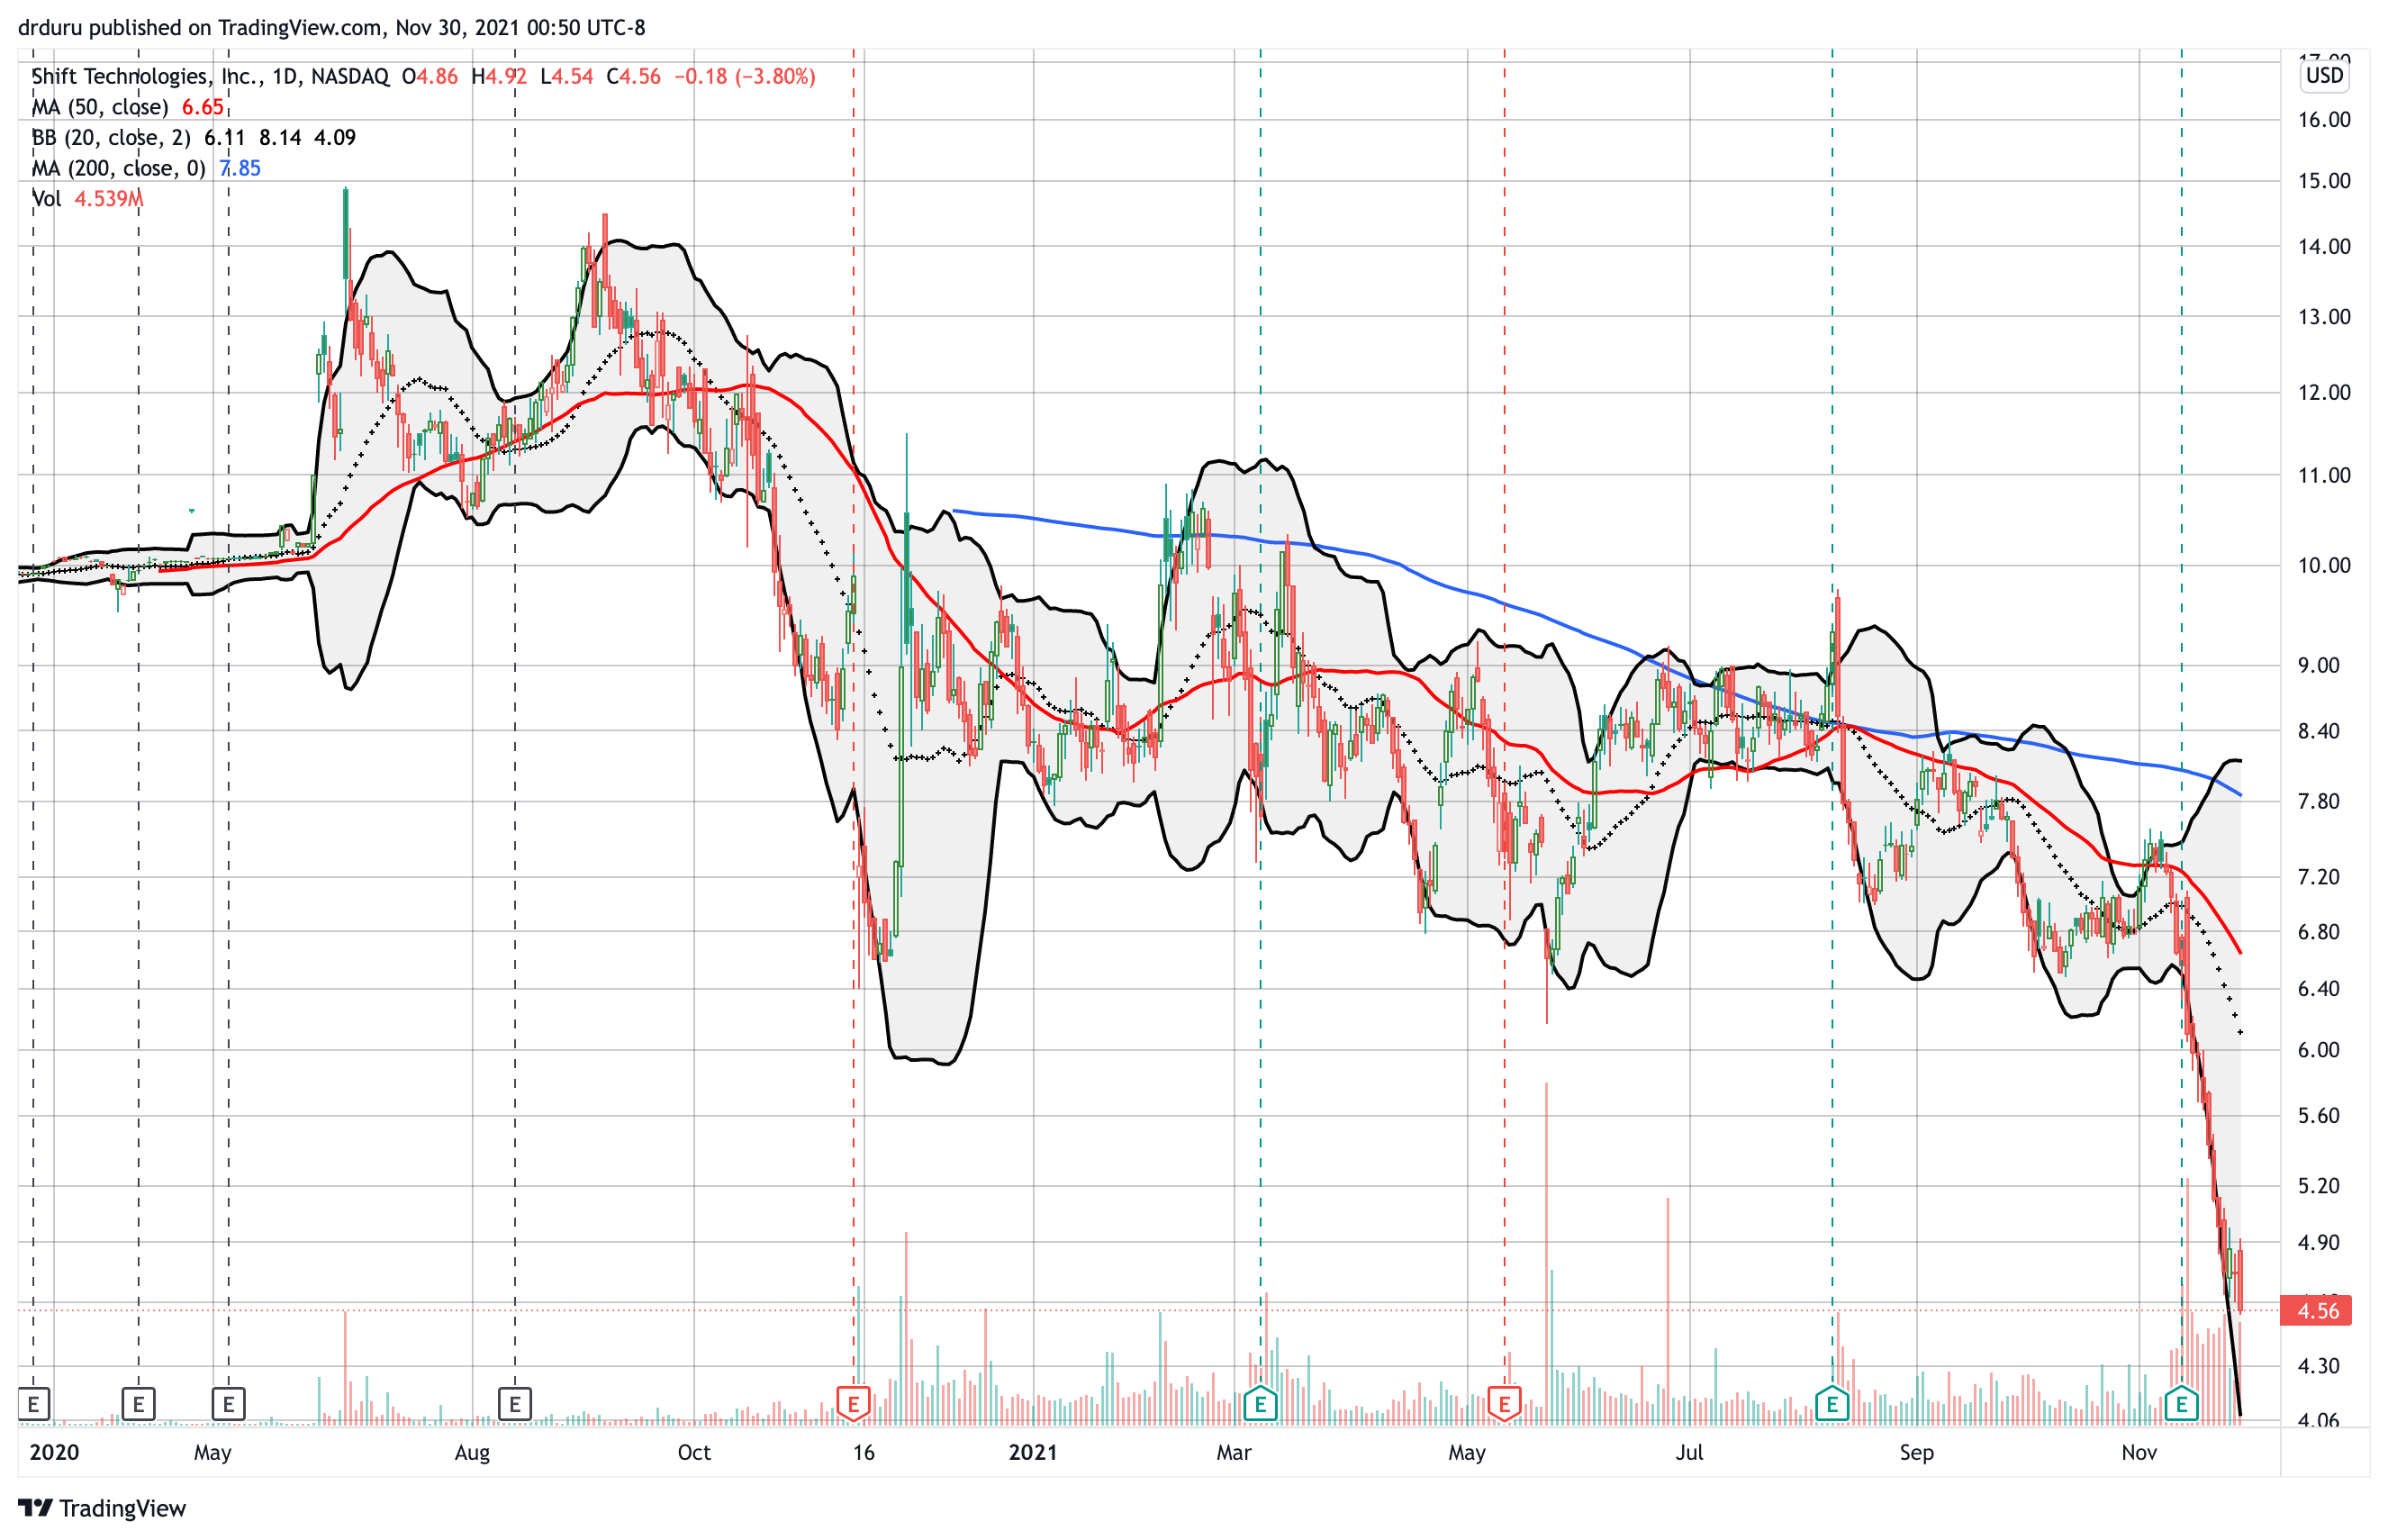Image resolution: width=2388 pixels, height=1540 pixels.
Task: Click the grey earnings icon near May 2020
Action: coord(140,1403)
